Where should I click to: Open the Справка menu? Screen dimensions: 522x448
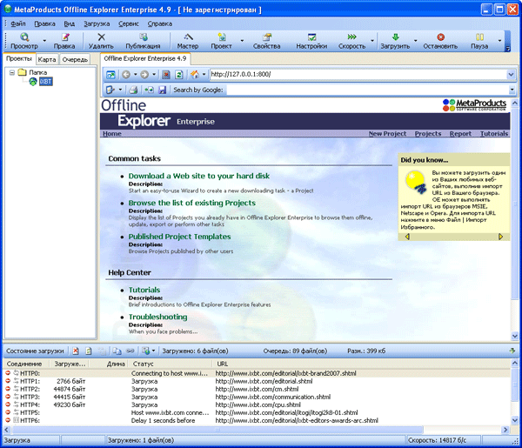coord(160,23)
